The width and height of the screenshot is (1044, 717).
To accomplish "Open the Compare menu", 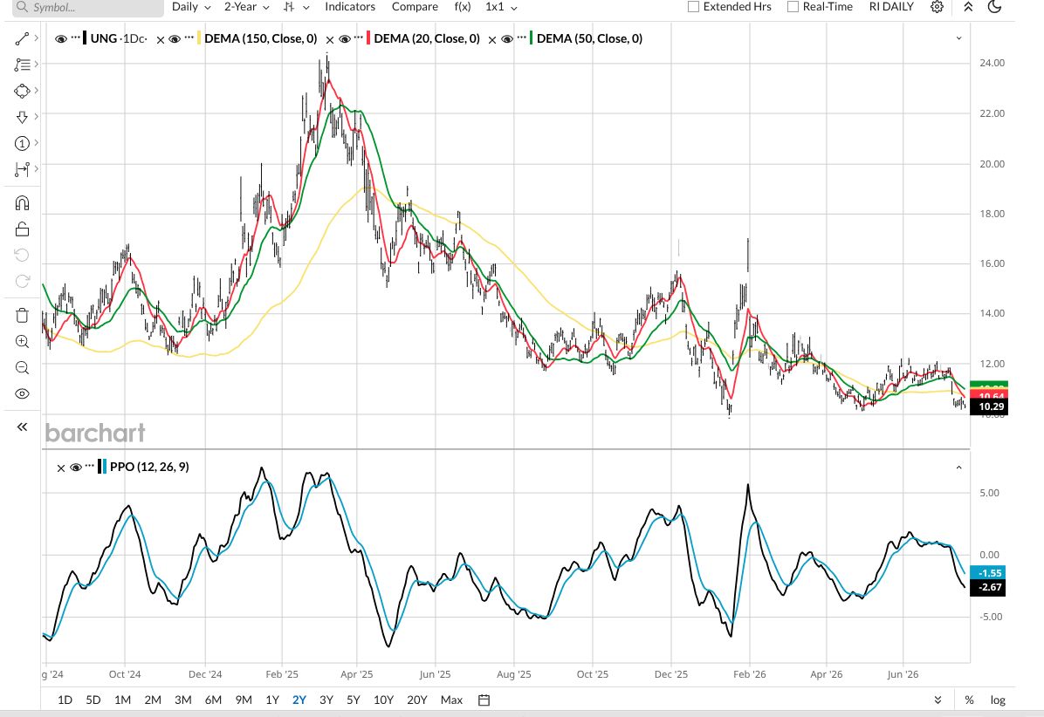I will pyautogui.click(x=415, y=7).
